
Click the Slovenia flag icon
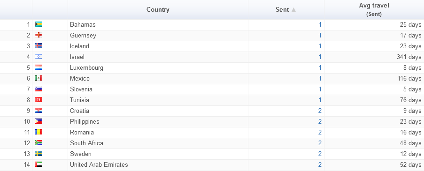39,89
